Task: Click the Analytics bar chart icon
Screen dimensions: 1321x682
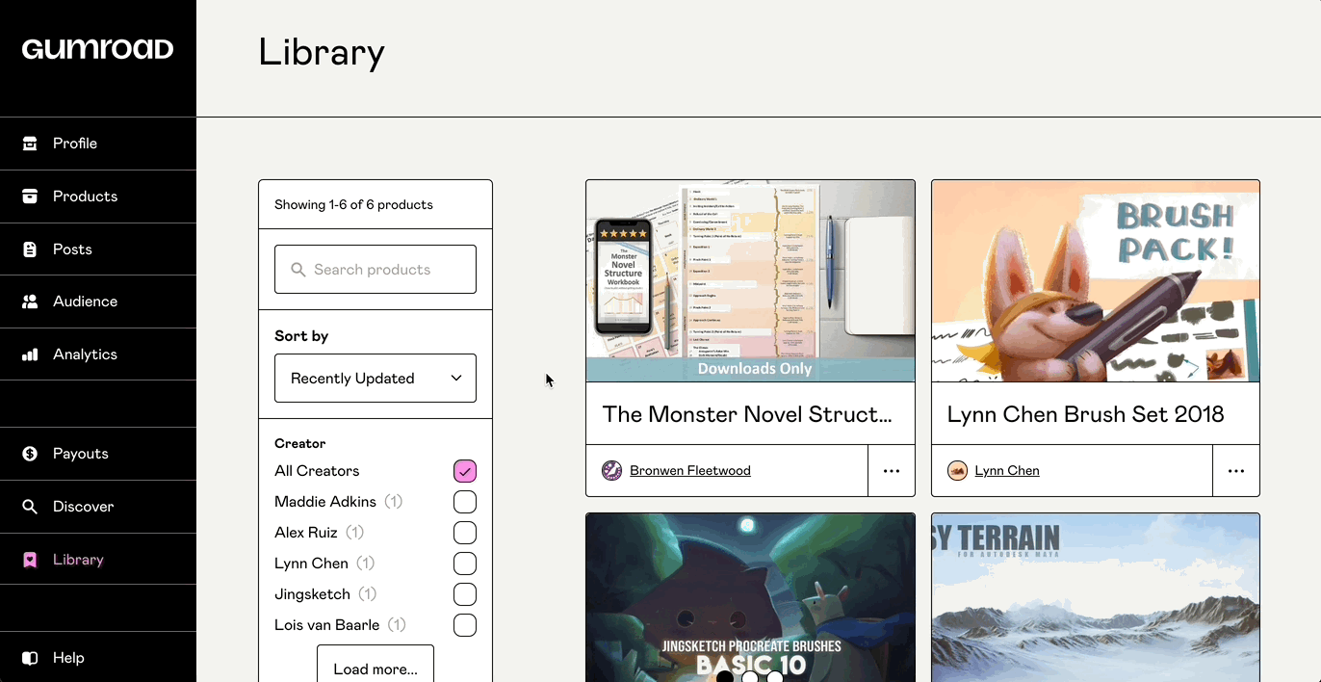Action: (30, 354)
